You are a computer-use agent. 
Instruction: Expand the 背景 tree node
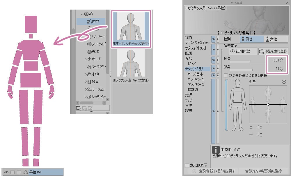[x=86, y=82]
